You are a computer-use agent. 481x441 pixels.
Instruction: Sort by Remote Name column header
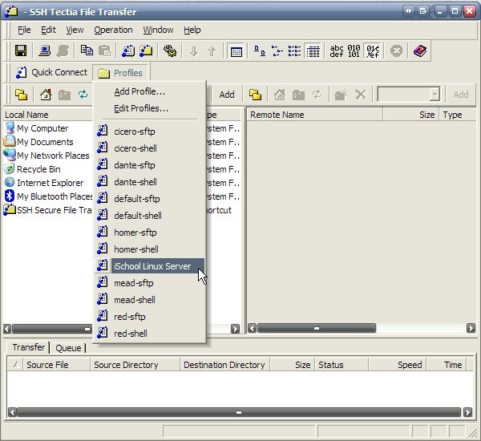315,115
